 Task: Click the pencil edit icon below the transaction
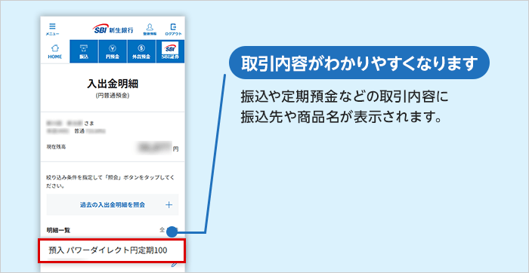(175, 264)
